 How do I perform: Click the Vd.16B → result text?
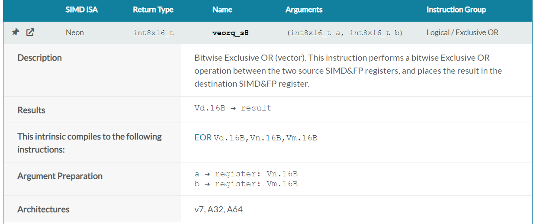[x=233, y=108]
